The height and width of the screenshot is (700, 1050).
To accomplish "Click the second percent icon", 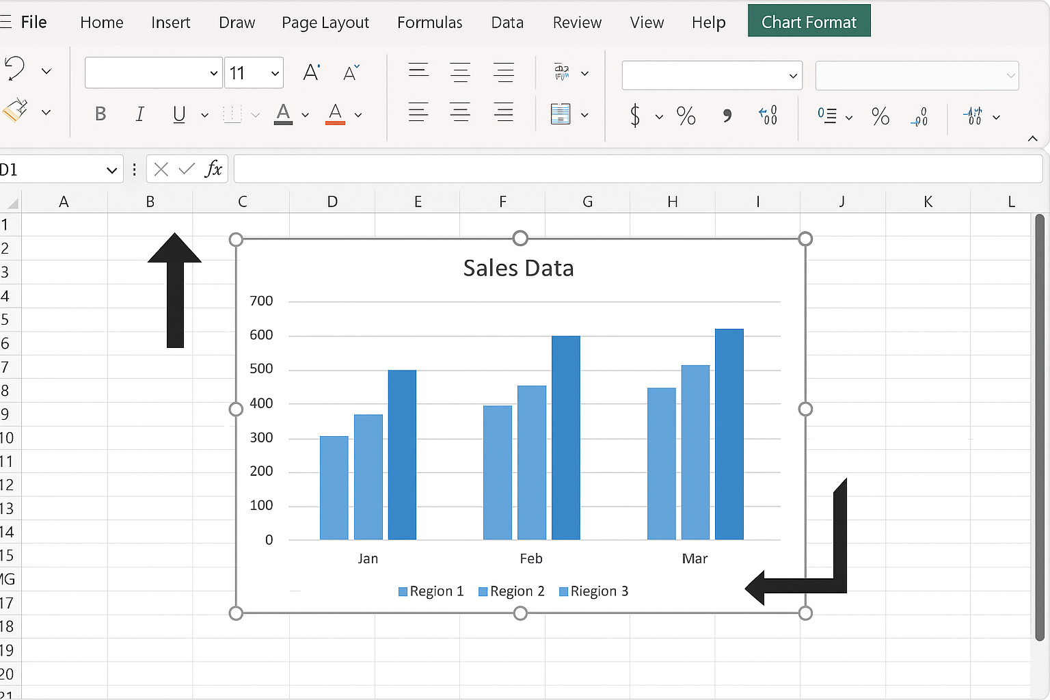I will [x=880, y=116].
